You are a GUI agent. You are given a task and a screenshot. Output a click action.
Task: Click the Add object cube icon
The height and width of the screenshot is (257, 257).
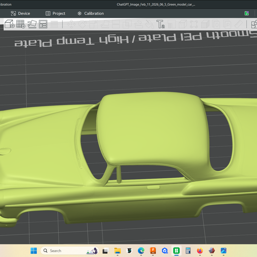pos(9,24)
